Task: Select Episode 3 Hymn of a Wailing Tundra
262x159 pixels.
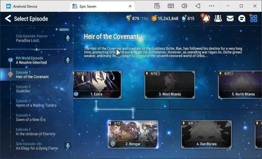Action: tap(36, 103)
